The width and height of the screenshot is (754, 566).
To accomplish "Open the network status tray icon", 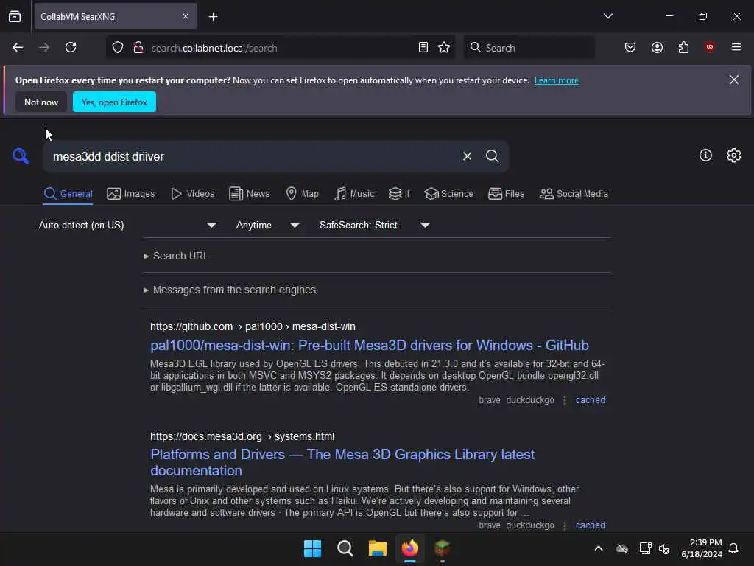I will click(x=645, y=548).
